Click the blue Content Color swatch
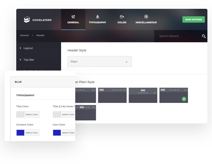This screenshot has height=164, width=212. click(x=20, y=133)
